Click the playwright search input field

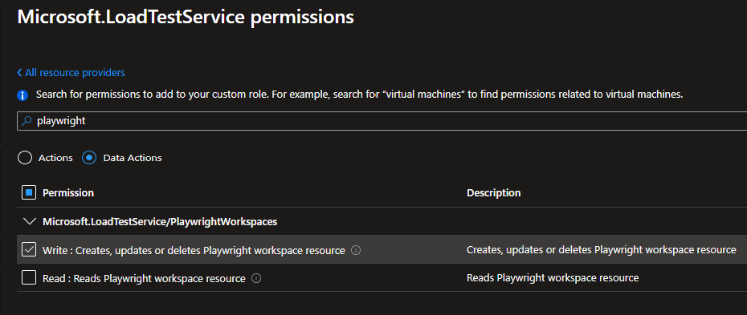tap(382, 121)
